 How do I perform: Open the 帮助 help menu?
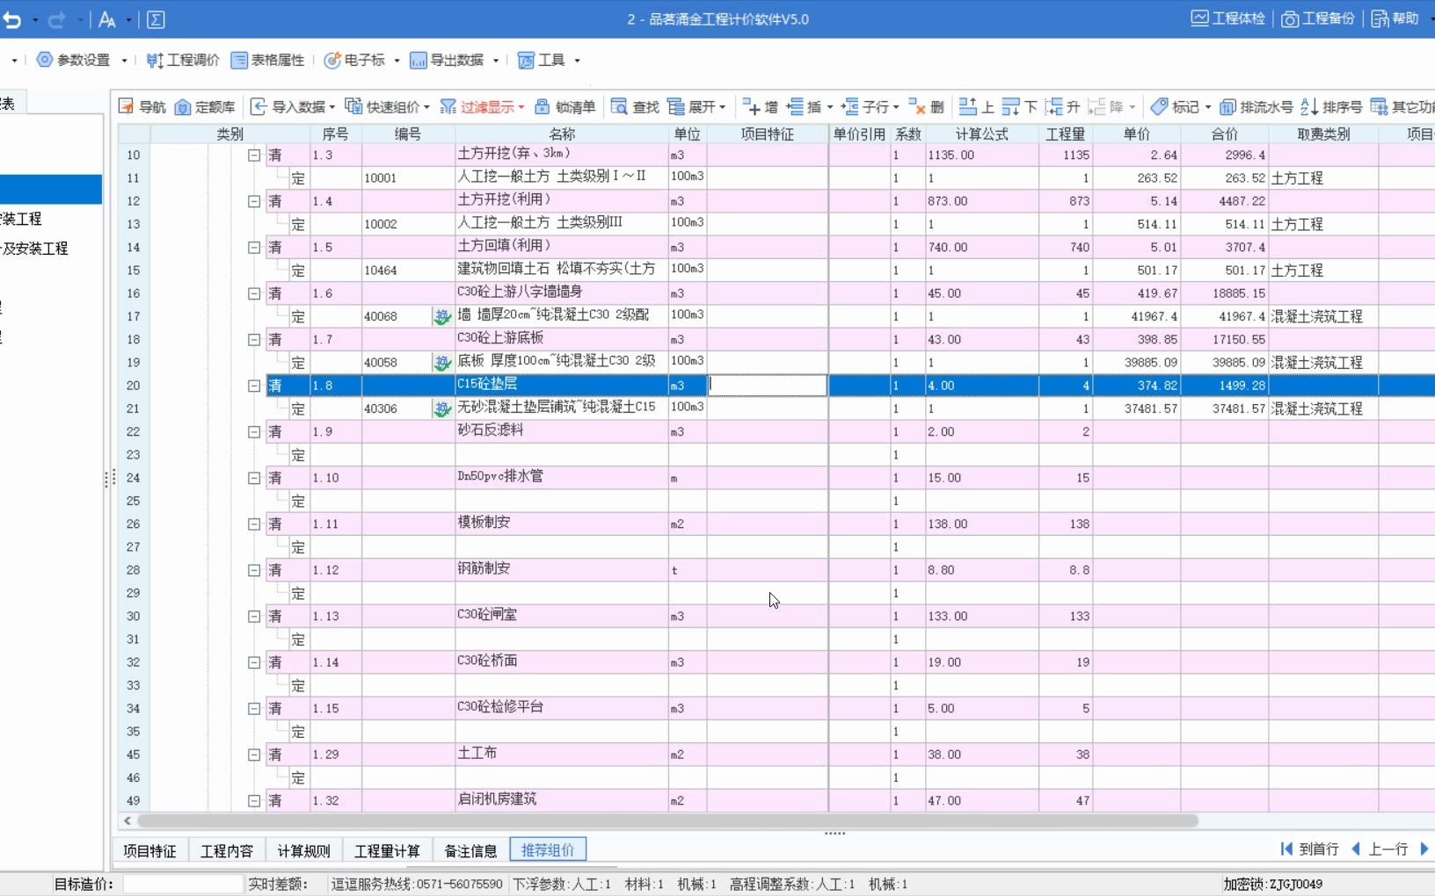tap(1395, 18)
